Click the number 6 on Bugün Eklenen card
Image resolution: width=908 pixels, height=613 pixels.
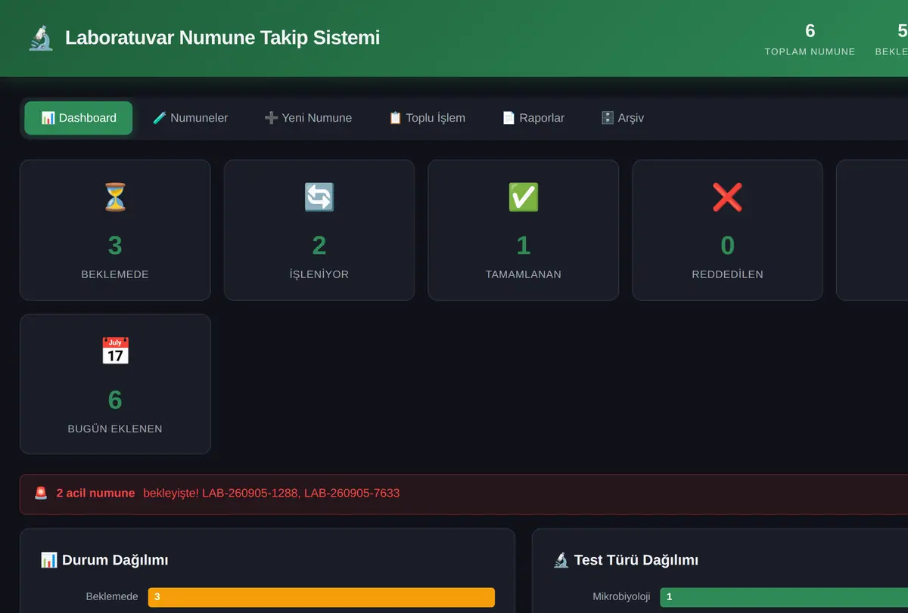tap(115, 399)
